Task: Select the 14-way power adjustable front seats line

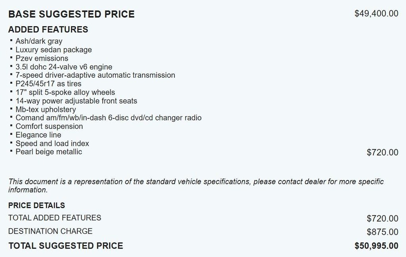Action: coord(76,101)
